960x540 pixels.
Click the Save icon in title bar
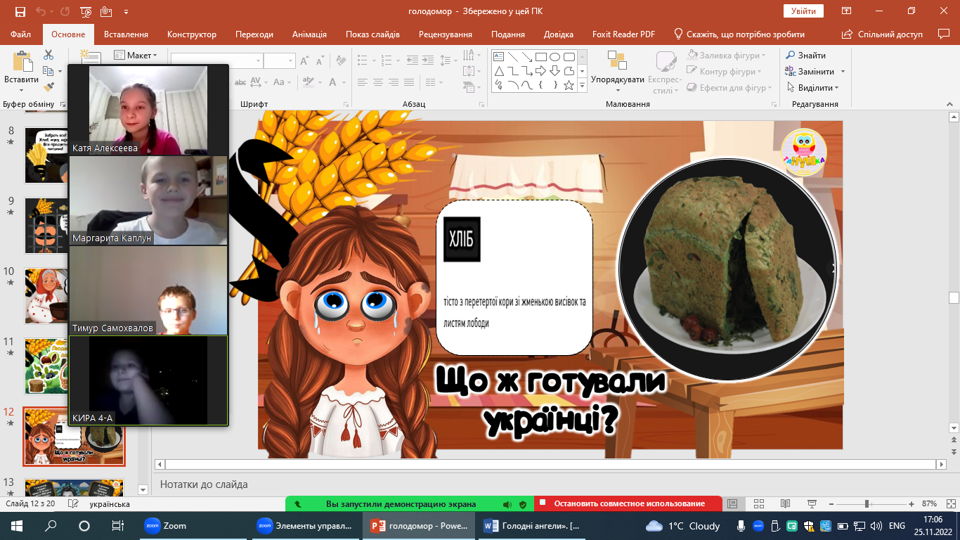click(20, 11)
